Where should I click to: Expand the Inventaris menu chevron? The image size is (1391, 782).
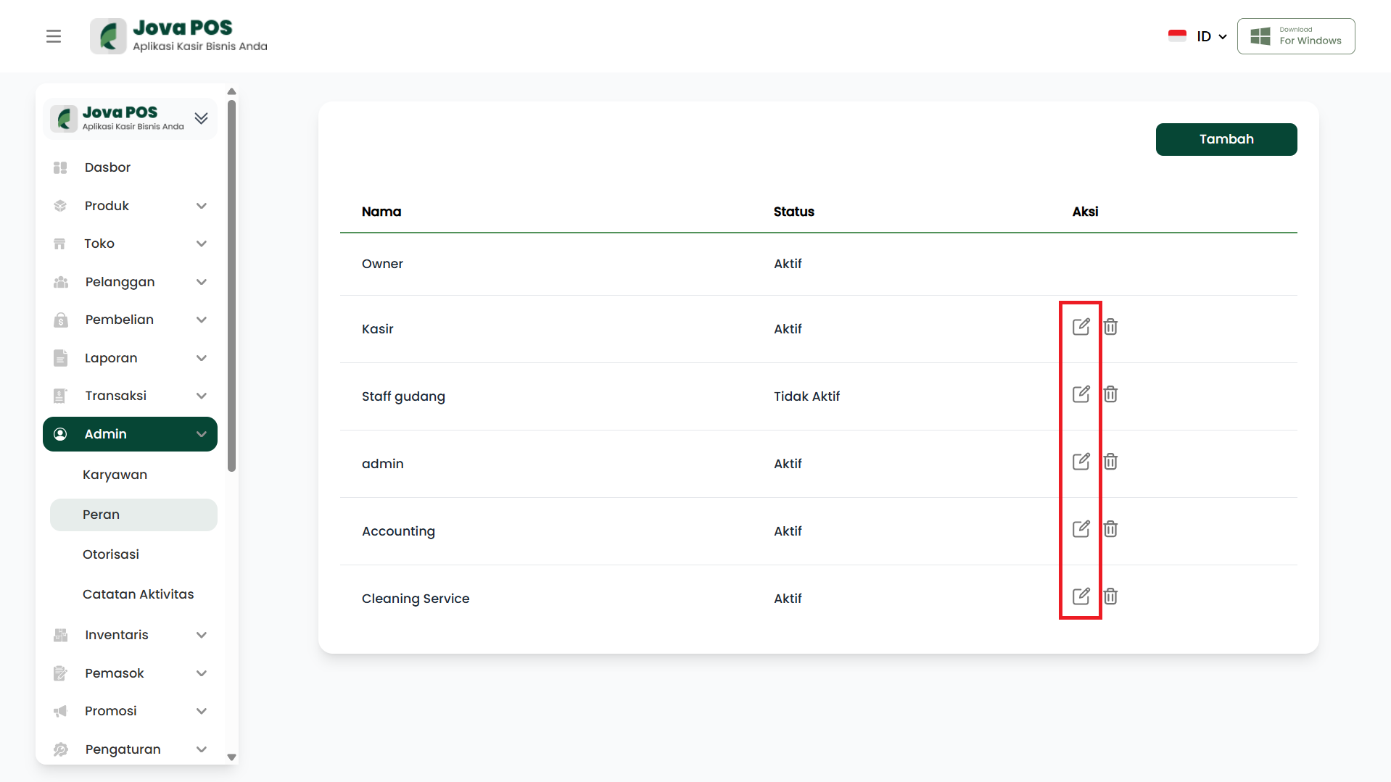[x=201, y=635]
